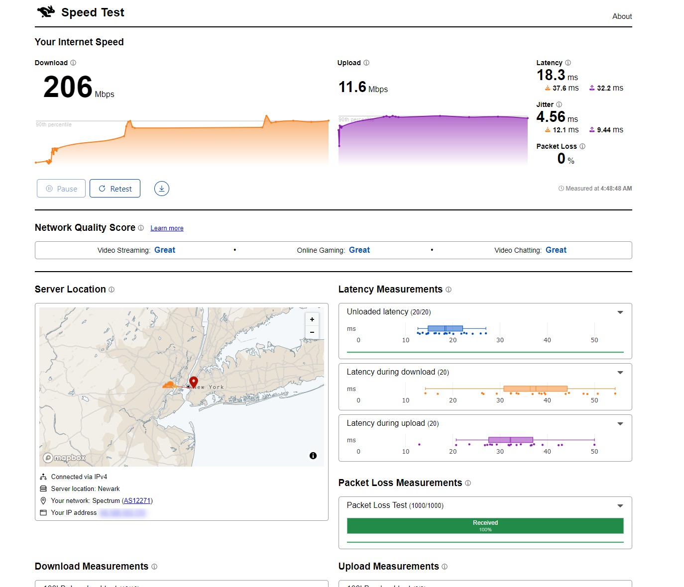The height and width of the screenshot is (587, 684).
Task: Open the About page
Action: pyautogui.click(x=622, y=16)
